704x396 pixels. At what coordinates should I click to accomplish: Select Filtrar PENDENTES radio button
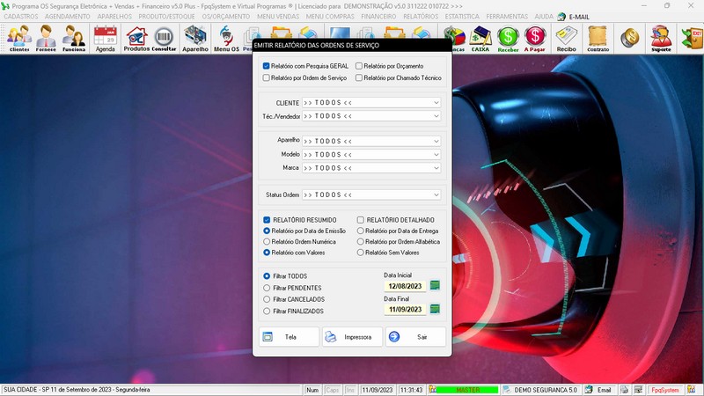pos(268,288)
